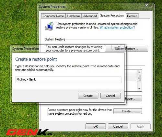Click Cancel in System Properties

point(118,126)
